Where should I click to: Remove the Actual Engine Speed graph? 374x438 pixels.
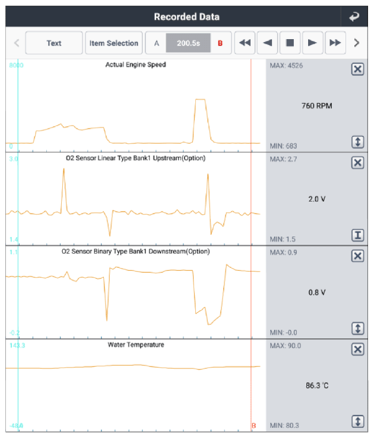coord(357,69)
